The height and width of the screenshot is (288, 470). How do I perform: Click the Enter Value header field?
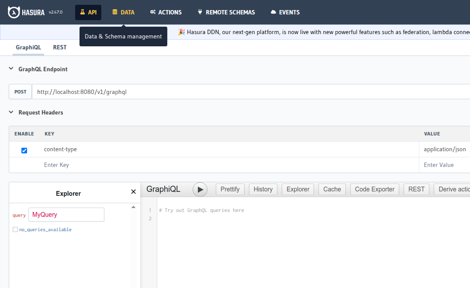click(x=445, y=165)
